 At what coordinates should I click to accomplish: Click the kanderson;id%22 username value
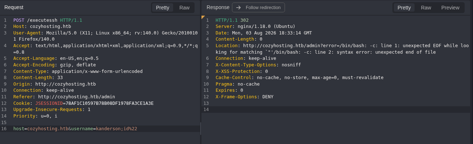pyautogui.click(x=117, y=129)
